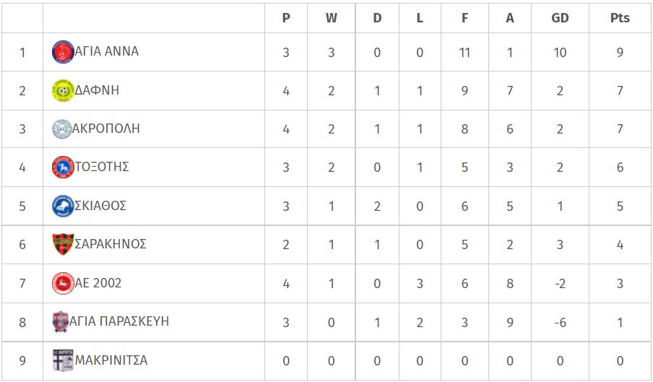Click the ΣΚΙΑΘΟΣ blue team crest
Screen dimensions: 653x382
(63, 206)
